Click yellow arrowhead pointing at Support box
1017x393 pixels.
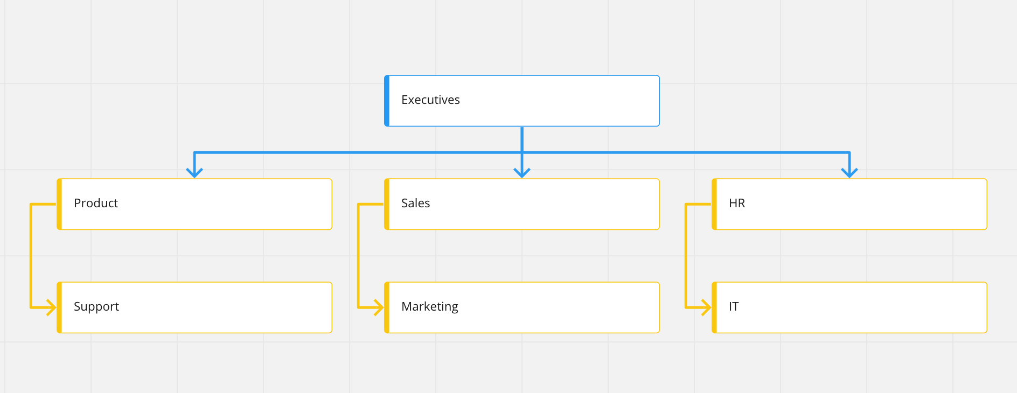[51, 307]
